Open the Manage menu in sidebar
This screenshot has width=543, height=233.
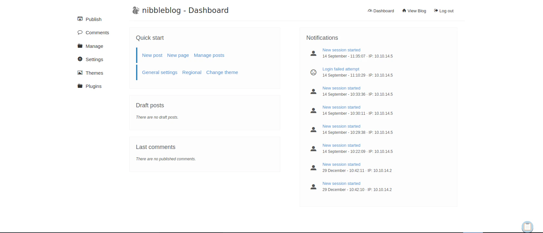tap(94, 46)
